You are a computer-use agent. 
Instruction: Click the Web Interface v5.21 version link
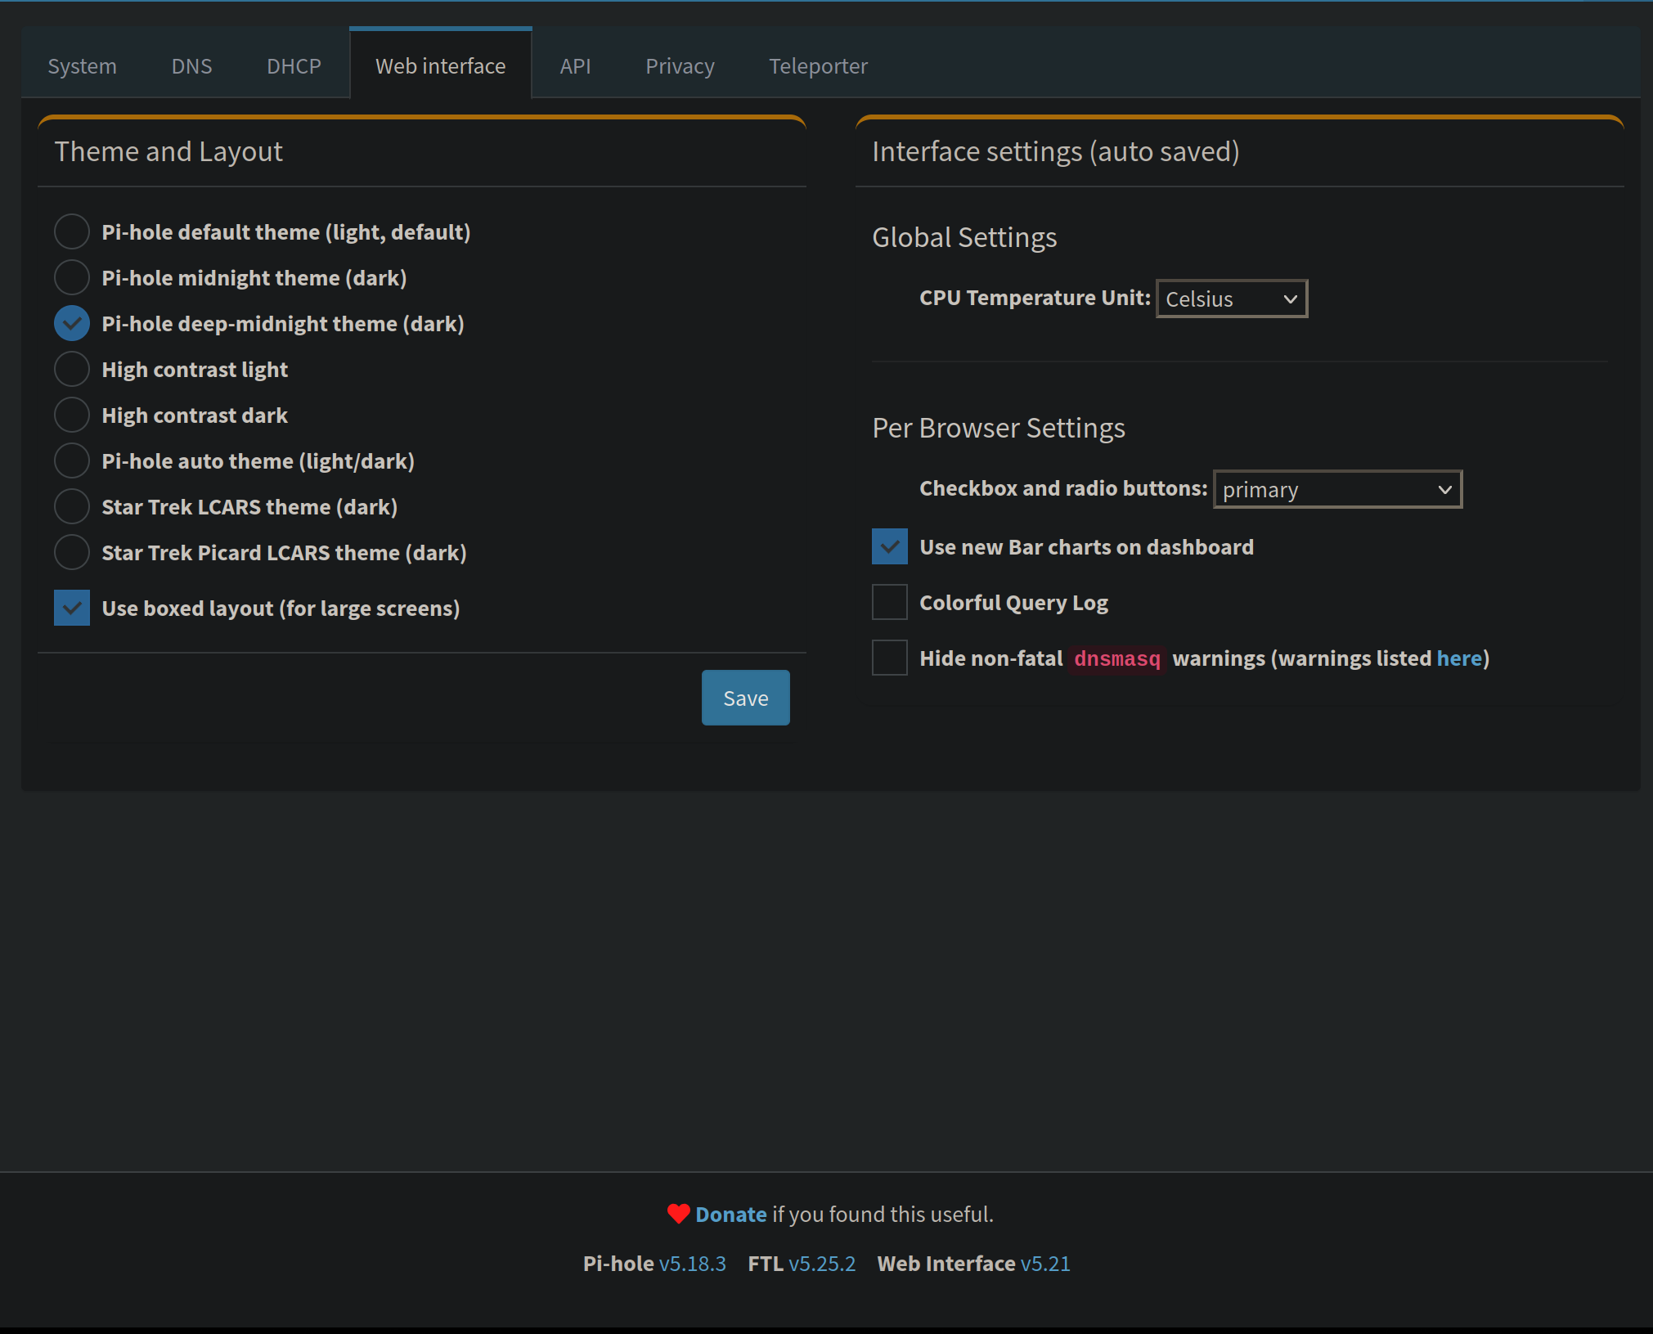[x=1044, y=1264]
